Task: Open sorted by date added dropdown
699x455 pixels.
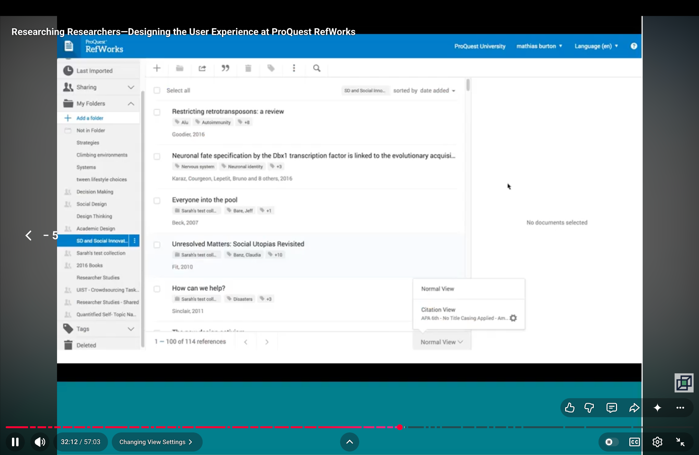Action: tap(424, 91)
